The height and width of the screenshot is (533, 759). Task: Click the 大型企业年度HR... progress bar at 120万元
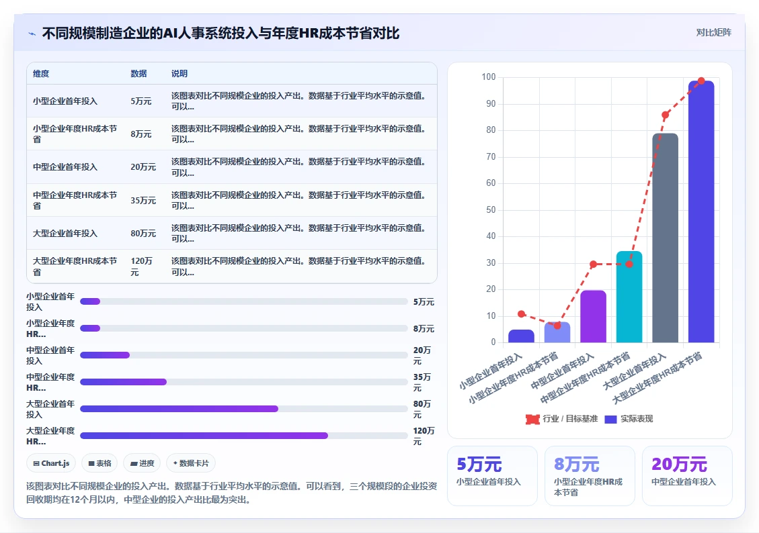pyautogui.click(x=244, y=436)
